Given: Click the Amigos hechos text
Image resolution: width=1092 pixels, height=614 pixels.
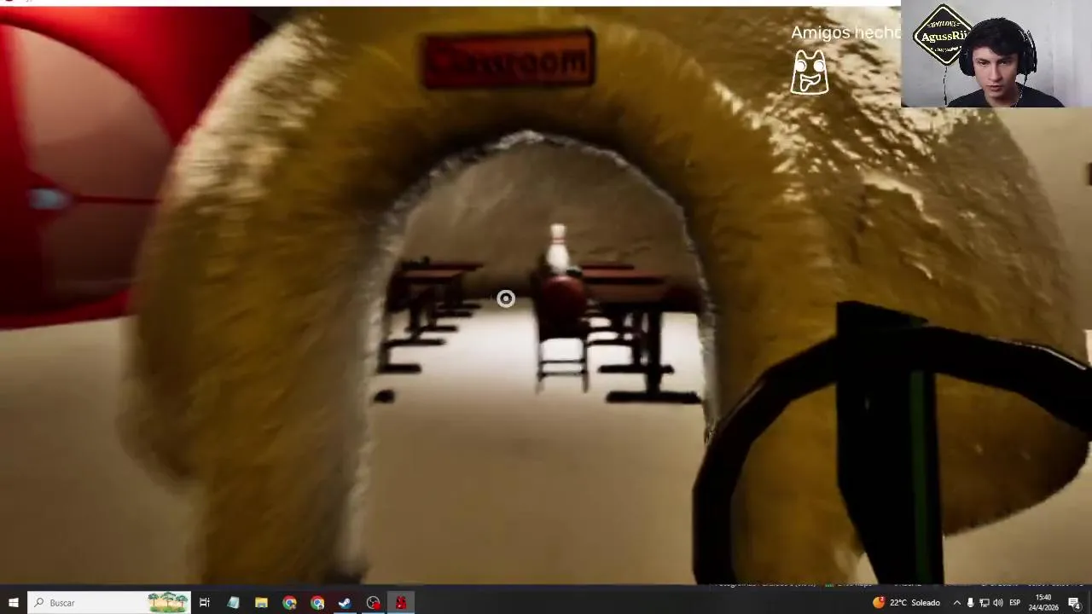Looking at the screenshot, I should coord(845,32).
